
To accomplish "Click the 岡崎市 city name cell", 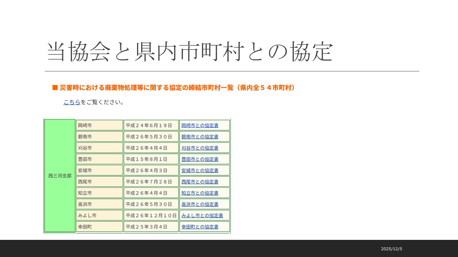I will point(99,125).
